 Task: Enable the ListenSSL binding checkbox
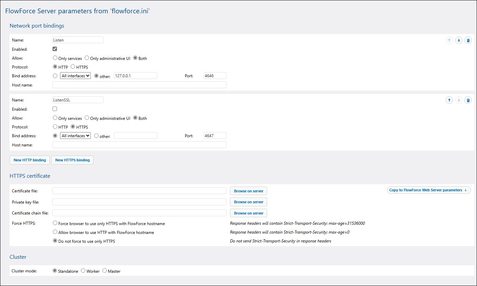55,109
